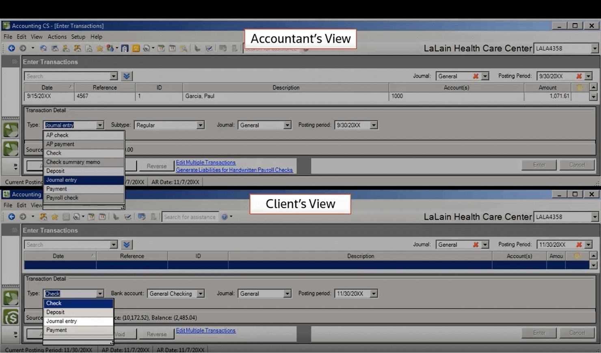Click the back navigation arrow in Client's View
Image resolution: width=601 pixels, height=353 pixels.
[12, 217]
